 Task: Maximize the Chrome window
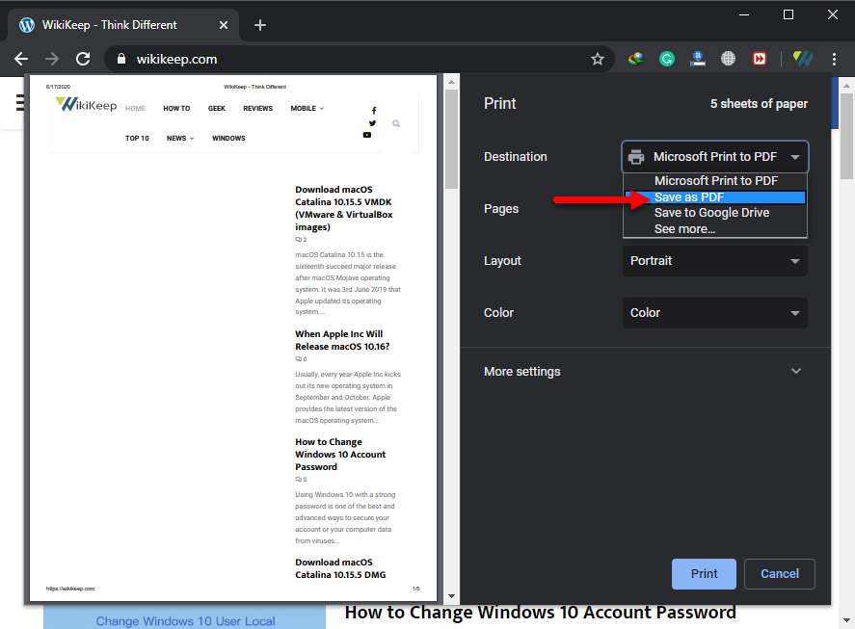click(788, 14)
